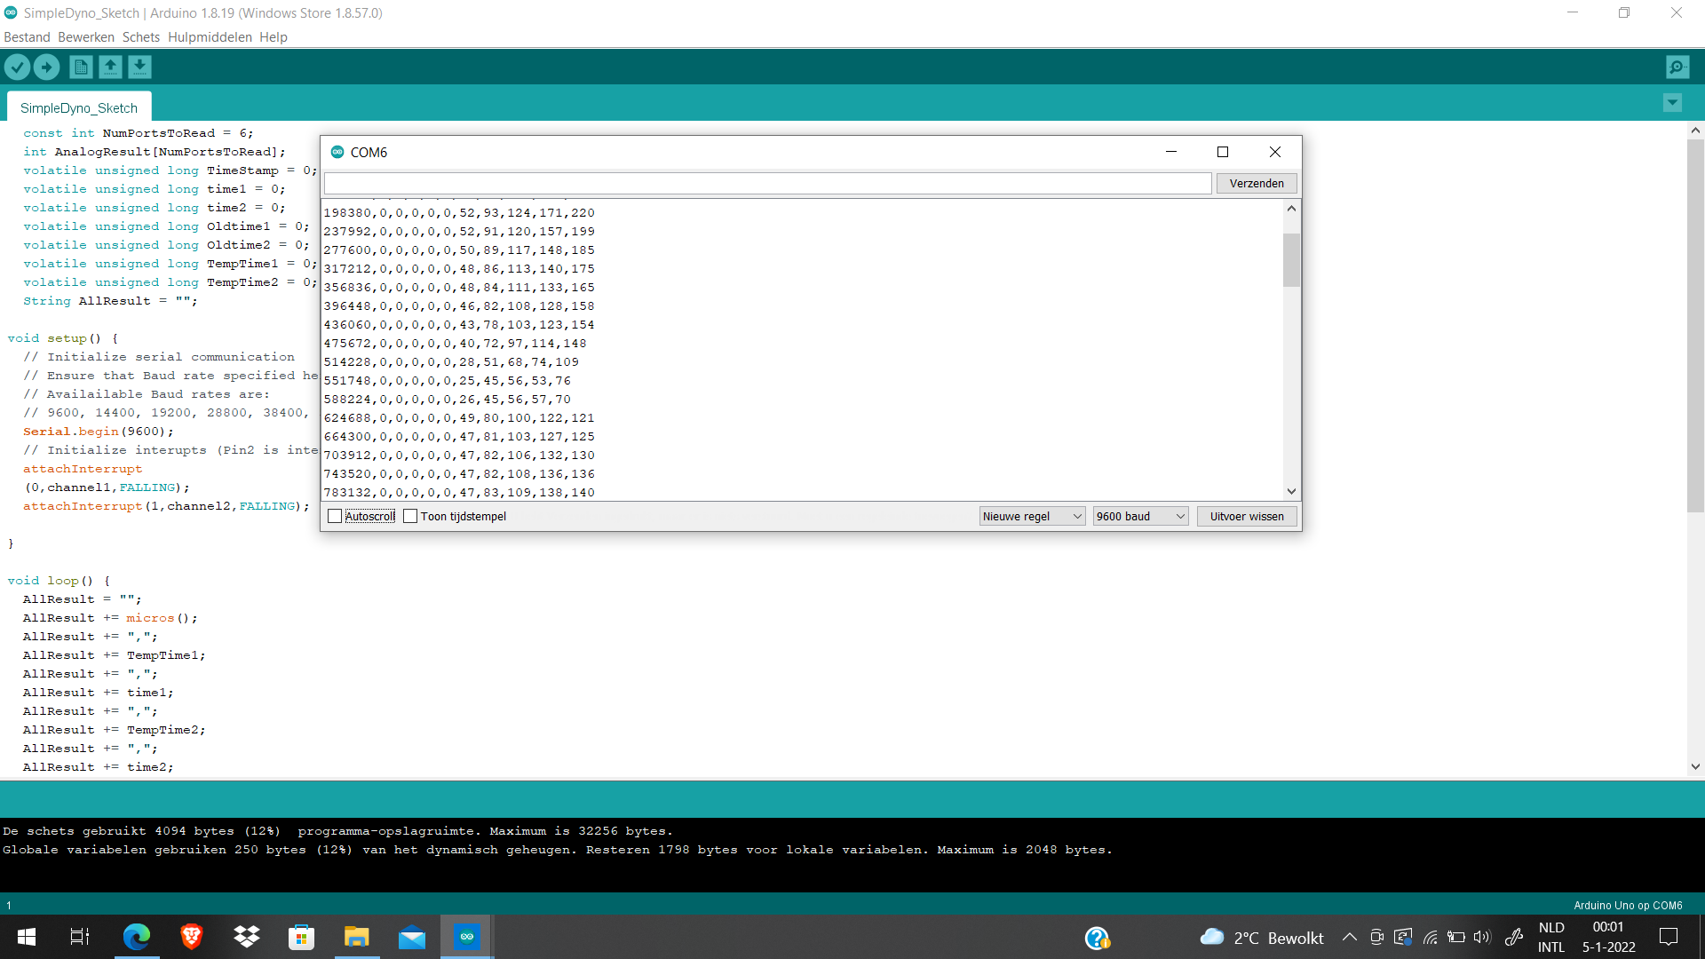Enable Toon tijdstempel in the Serial Monitor
Image resolution: width=1705 pixels, height=959 pixels.
[411, 515]
